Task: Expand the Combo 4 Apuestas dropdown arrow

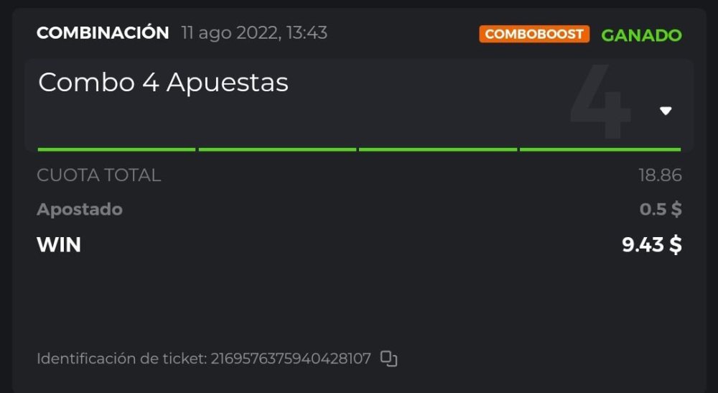Action: [666, 111]
